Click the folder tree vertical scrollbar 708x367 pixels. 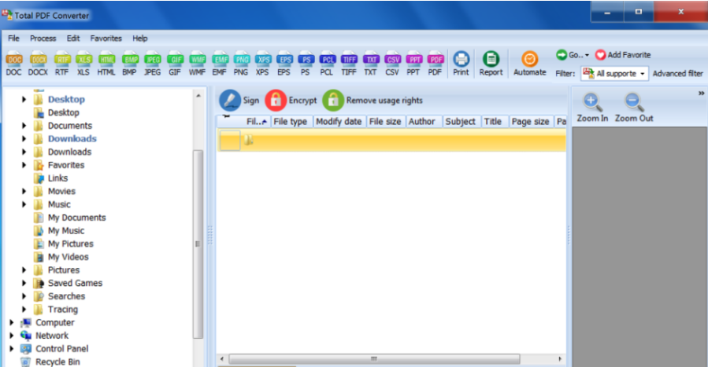click(198, 244)
